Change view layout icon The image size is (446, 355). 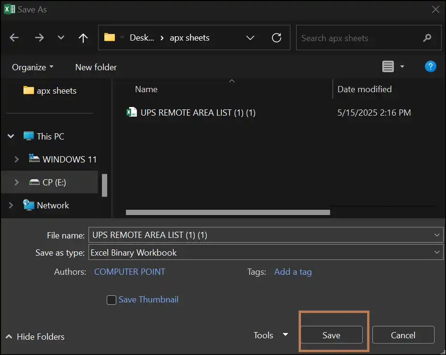[388, 66]
